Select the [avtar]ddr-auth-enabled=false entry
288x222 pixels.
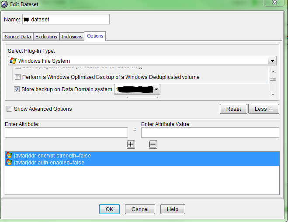(x=142, y=162)
